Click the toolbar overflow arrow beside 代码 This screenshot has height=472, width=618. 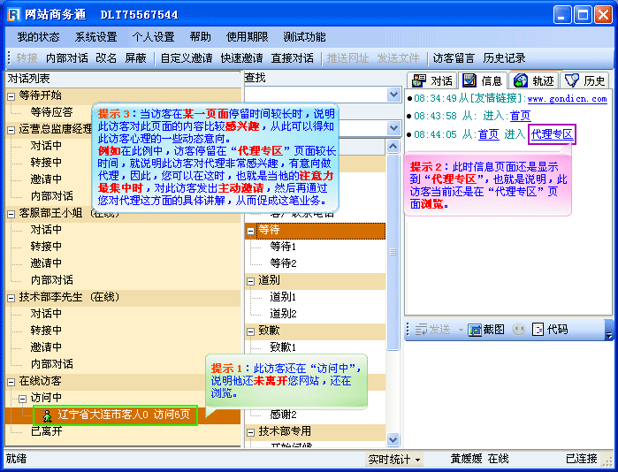[x=608, y=330]
